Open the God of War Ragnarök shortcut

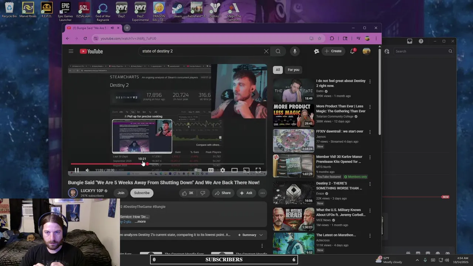(x=103, y=12)
